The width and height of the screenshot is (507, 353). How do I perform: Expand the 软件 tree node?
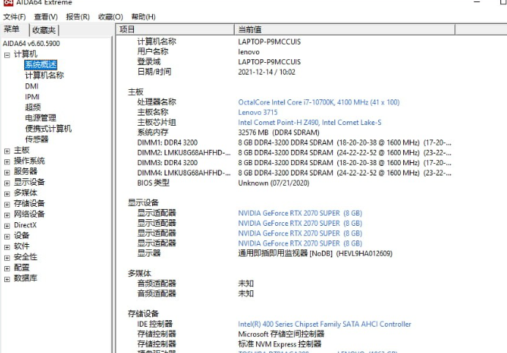click(7, 247)
